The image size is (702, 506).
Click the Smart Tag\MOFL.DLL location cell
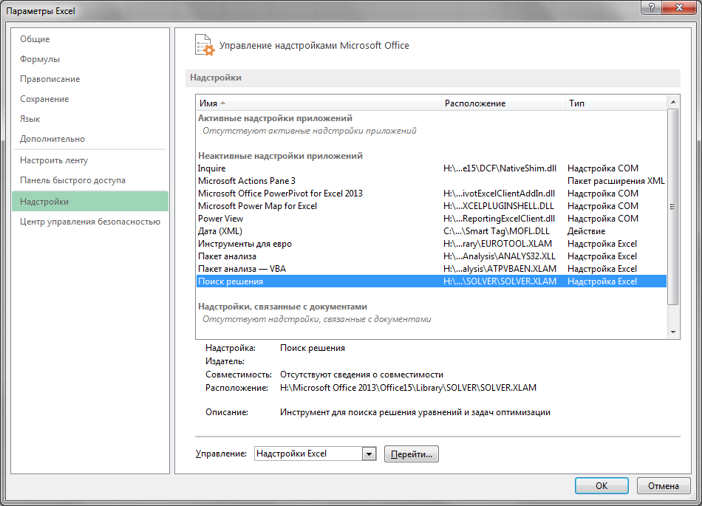point(496,231)
